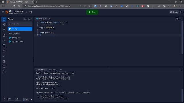Open a new browser tab
184x103 pixels.
tap(37, 2)
